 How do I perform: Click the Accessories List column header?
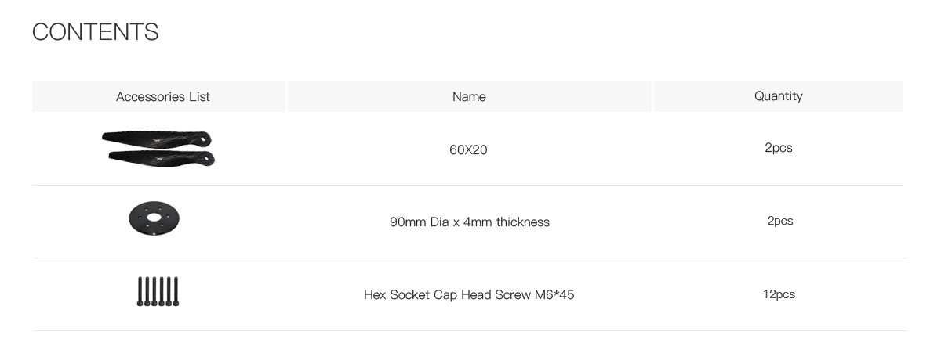click(162, 97)
